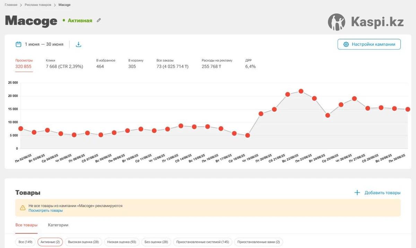The height and width of the screenshot is (248, 416).
Task: Expand the 1 июня — 30 июня date range
Action: coord(44,44)
